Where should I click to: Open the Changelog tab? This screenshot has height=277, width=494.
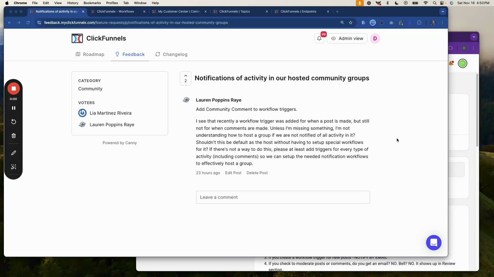pos(171,54)
